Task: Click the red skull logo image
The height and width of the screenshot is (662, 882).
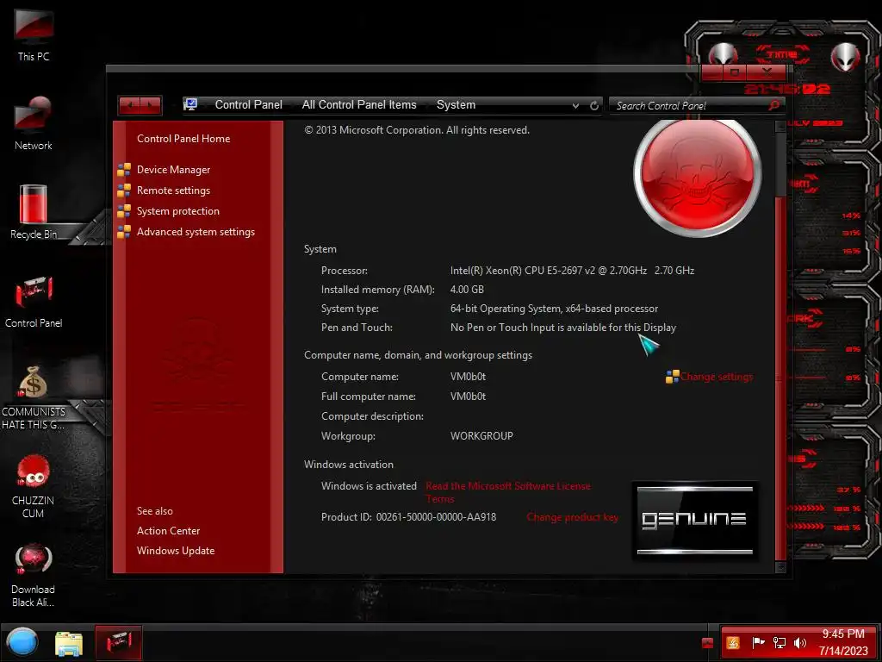Action: pyautogui.click(x=698, y=174)
